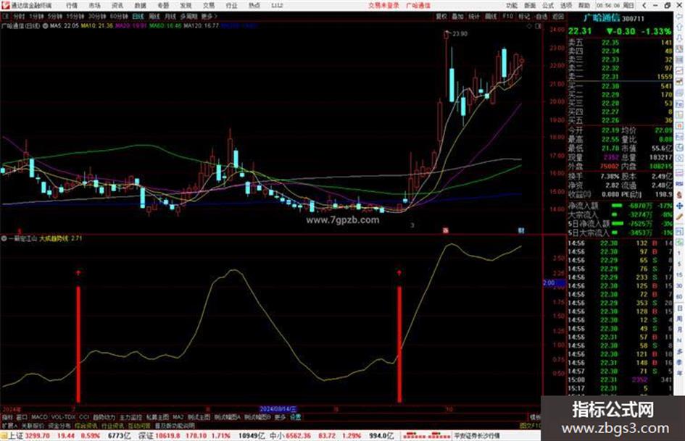
Task: Open the 资讯 menu
Action: (x=117, y=5)
